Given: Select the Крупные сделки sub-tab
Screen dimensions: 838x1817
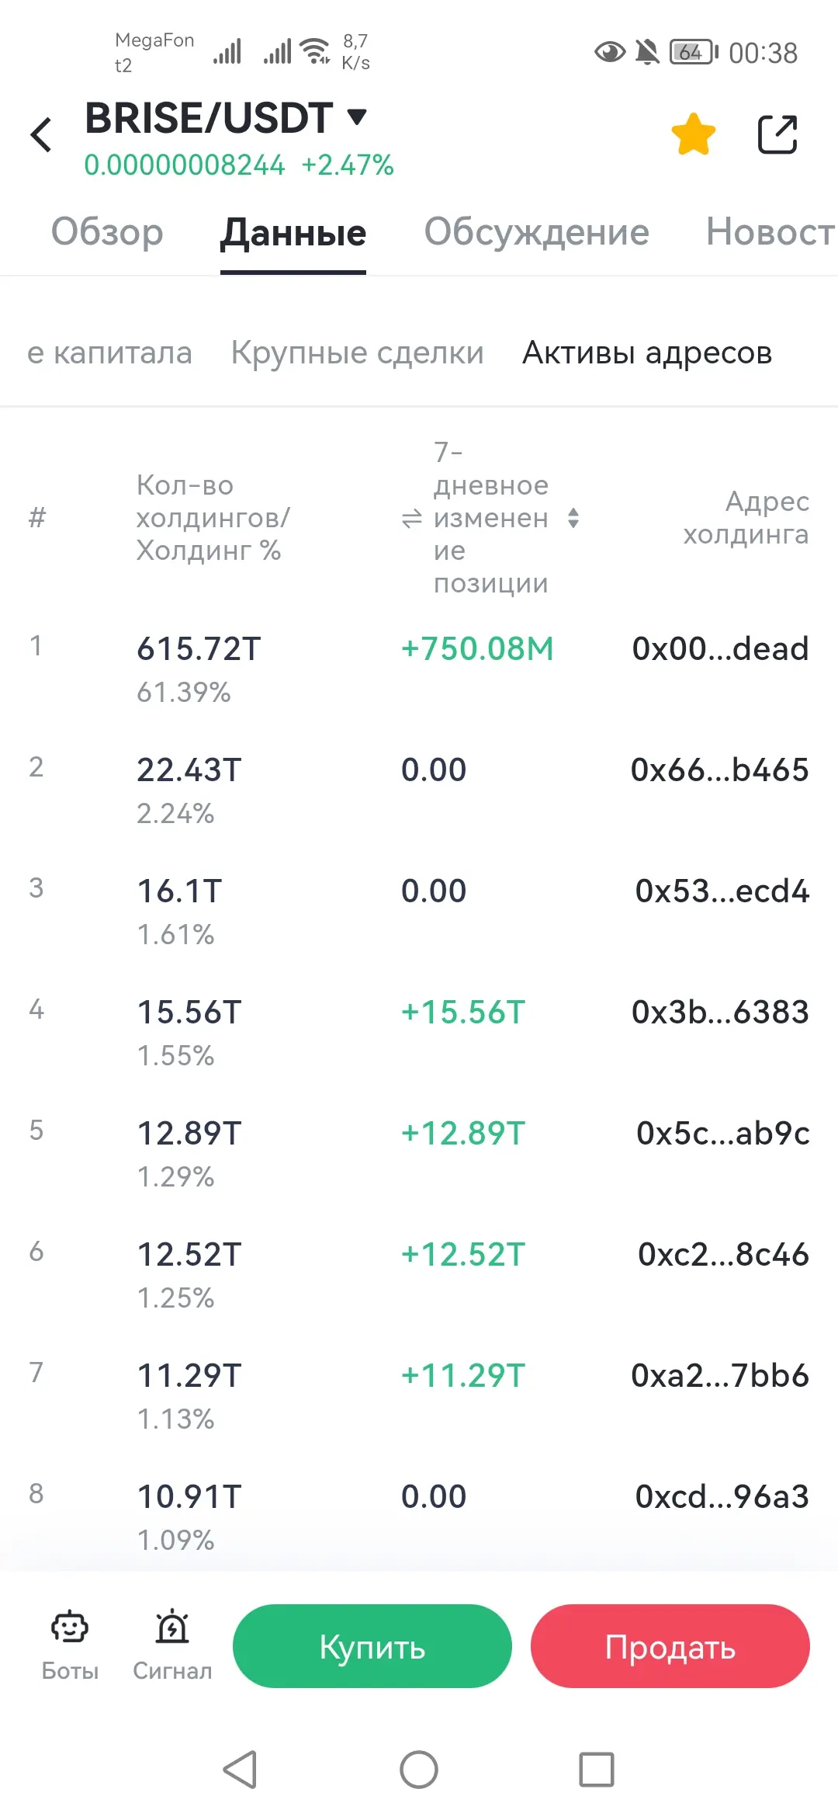Looking at the screenshot, I should (x=357, y=353).
